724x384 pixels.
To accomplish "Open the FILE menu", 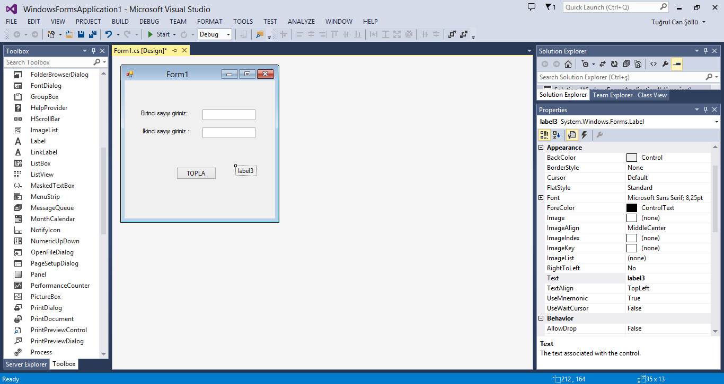I will (x=12, y=22).
